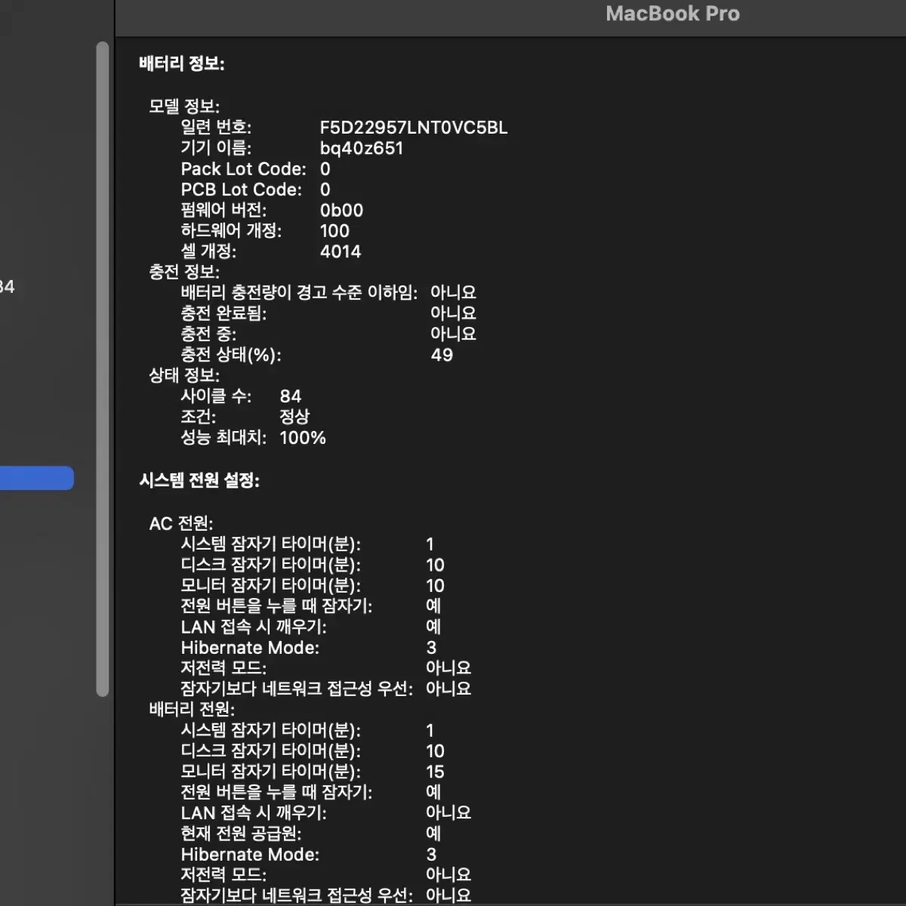Click the 사이클 수 label
906x906 pixels.
[x=216, y=396]
